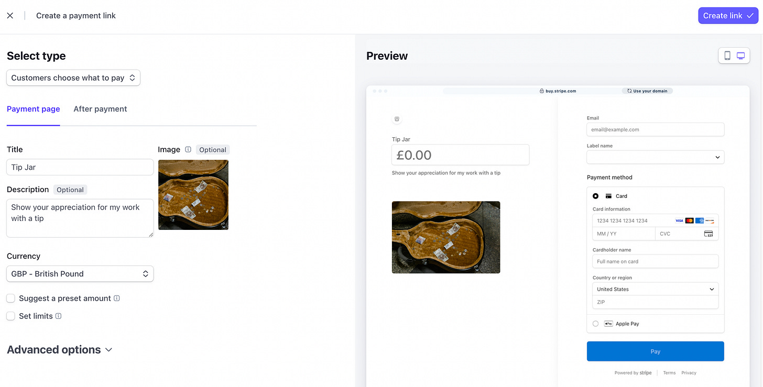Click info icon beside Set limits
The image size is (763, 387).
click(58, 316)
